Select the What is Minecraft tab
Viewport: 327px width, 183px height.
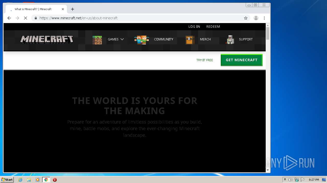(x=36, y=9)
